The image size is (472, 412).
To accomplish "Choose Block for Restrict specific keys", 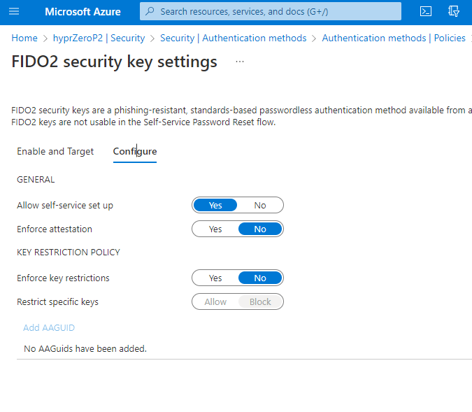I will pos(260,301).
